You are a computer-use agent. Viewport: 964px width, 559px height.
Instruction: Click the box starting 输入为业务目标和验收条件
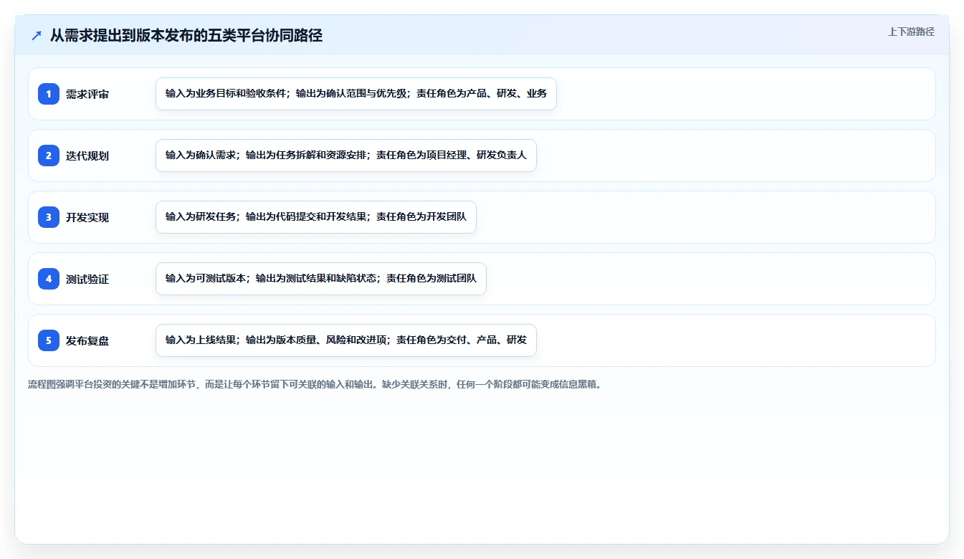click(356, 94)
